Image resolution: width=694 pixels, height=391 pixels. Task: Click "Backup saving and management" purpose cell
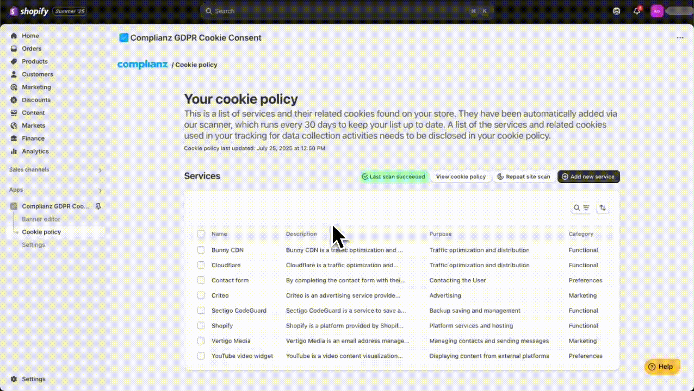click(475, 311)
